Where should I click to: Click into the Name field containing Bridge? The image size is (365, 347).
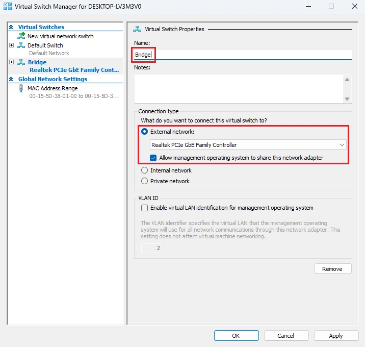[x=243, y=55]
